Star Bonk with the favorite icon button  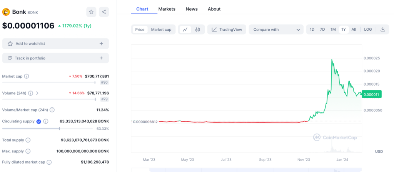91,12
